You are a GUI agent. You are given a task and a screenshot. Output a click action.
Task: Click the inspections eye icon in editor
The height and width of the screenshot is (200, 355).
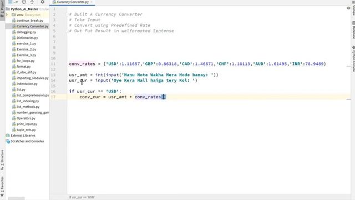pos(348,8)
